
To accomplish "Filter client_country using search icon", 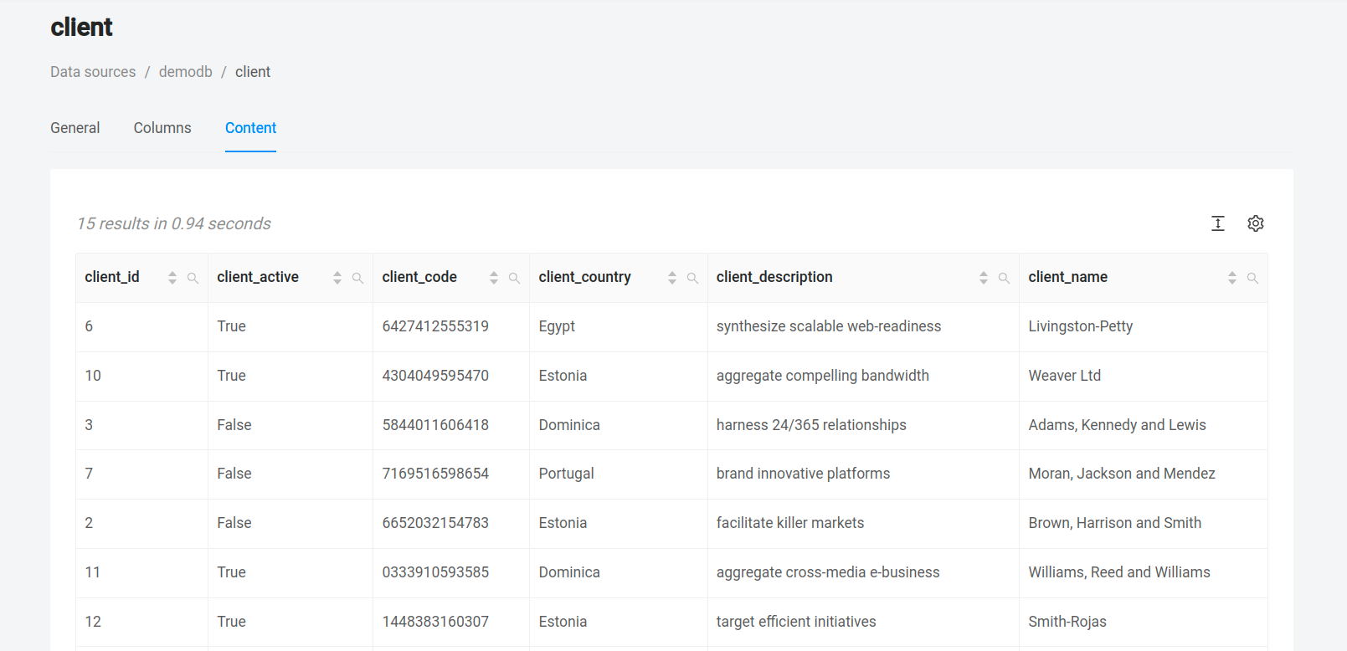I will click(692, 278).
